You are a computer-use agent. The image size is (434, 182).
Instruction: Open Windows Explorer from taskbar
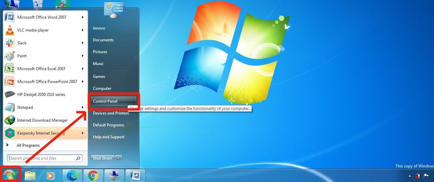point(30,176)
